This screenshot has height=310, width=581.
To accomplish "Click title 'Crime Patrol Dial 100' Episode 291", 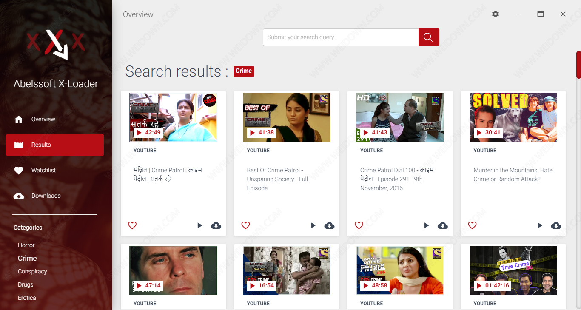I will 397,179.
